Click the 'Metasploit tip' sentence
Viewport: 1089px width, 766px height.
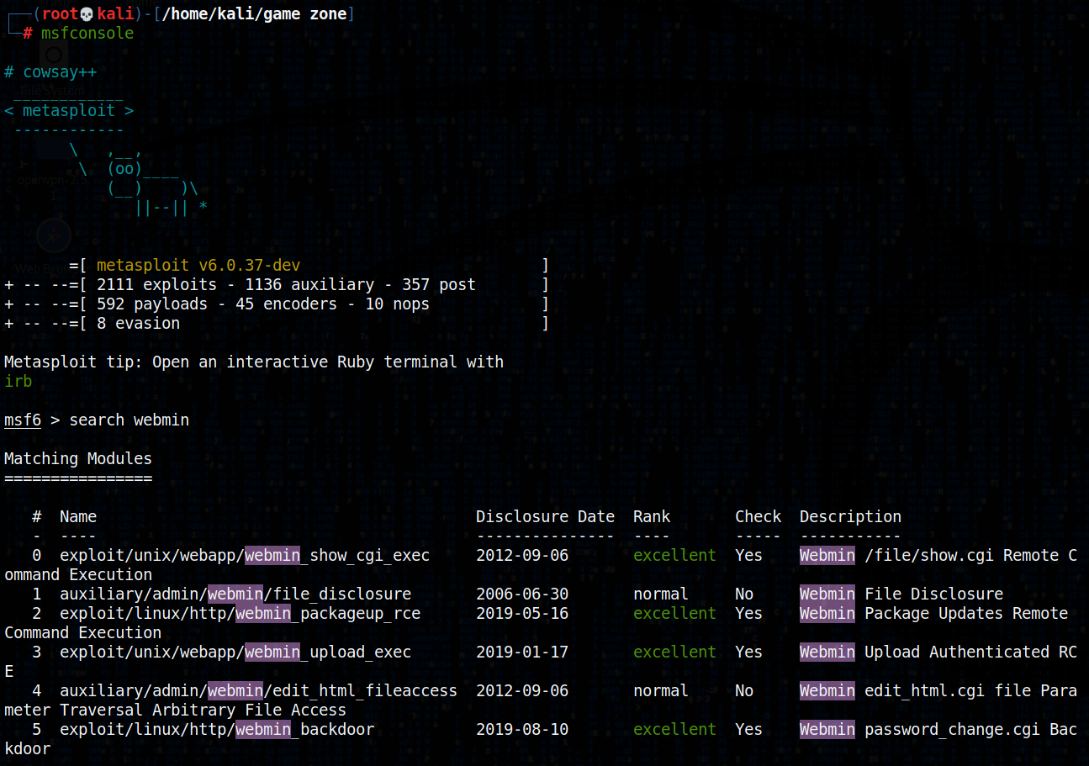254,362
